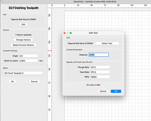Click Select Current Vectors button
The height and width of the screenshot is (121, 151).
23,45
